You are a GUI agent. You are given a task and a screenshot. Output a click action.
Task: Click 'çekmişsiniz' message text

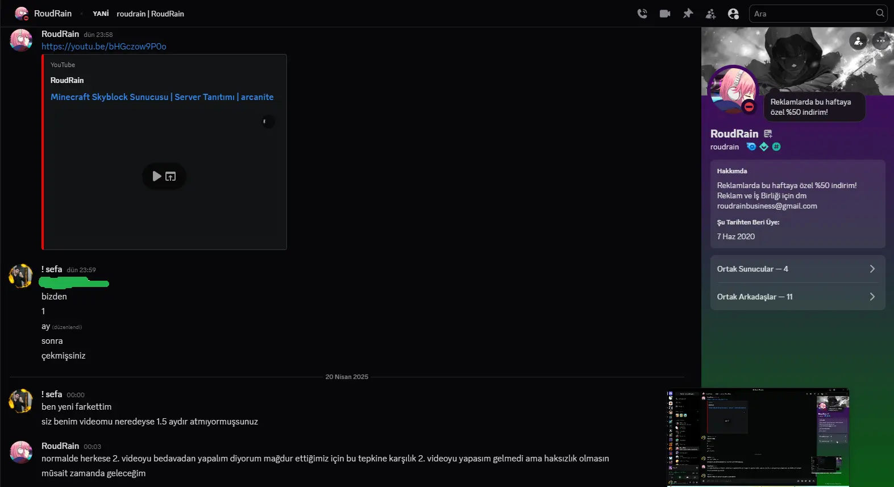point(63,356)
